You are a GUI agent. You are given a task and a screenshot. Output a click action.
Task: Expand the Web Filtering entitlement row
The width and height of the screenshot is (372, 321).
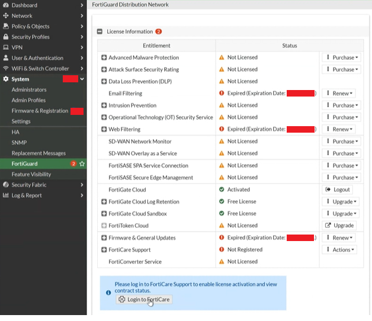(x=104, y=129)
